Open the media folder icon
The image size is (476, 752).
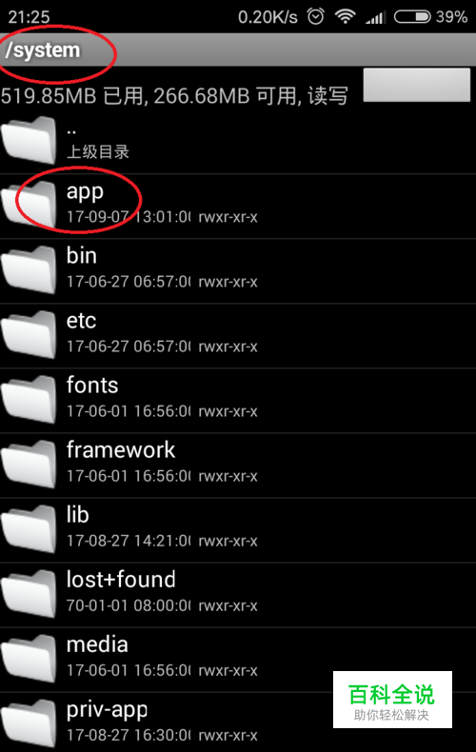[29, 659]
